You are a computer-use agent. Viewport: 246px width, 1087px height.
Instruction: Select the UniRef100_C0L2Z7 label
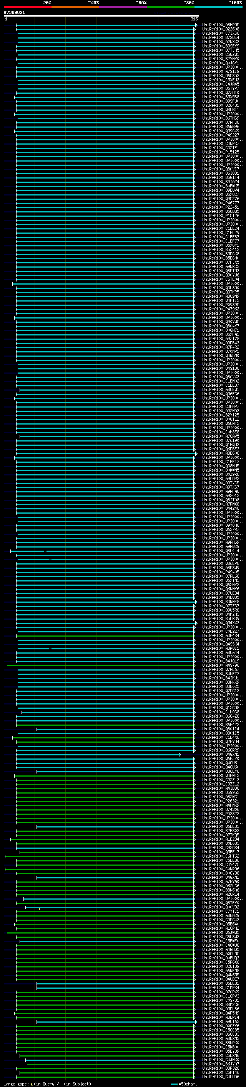tap(221, 632)
